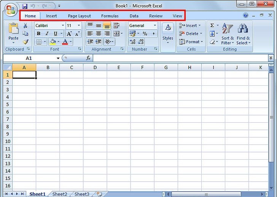Open Font dialog launcher
Image resolution: width=277 pixels, height=197 pixels.
(x=80, y=49)
